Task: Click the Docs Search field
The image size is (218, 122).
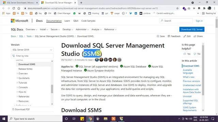Action: pyautogui.click(x=176, y=21)
